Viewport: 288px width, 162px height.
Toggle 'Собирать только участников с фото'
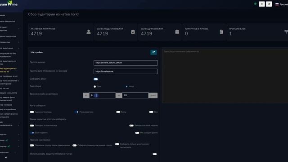pyautogui.click(x=74, y=145)
